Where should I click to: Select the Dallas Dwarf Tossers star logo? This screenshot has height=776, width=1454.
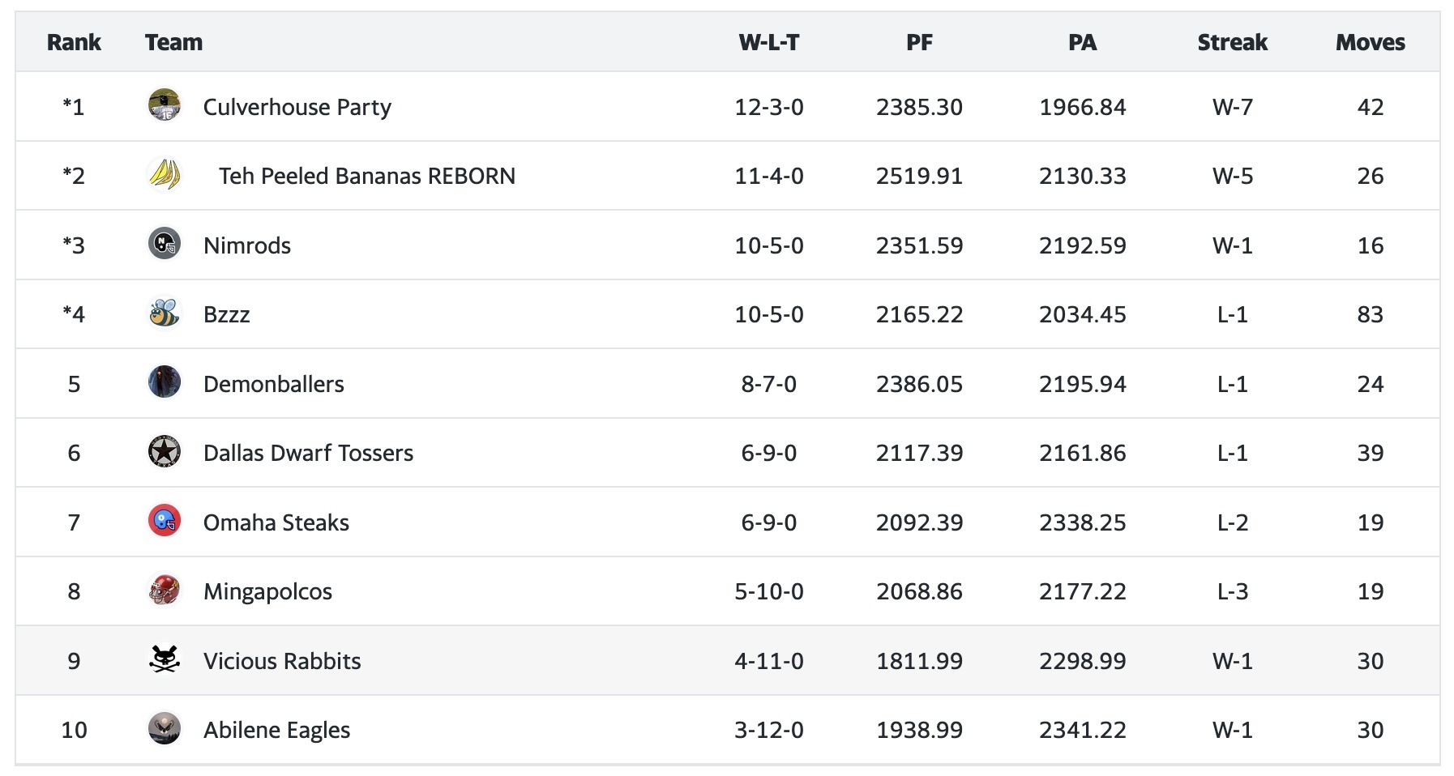point(164,453)
